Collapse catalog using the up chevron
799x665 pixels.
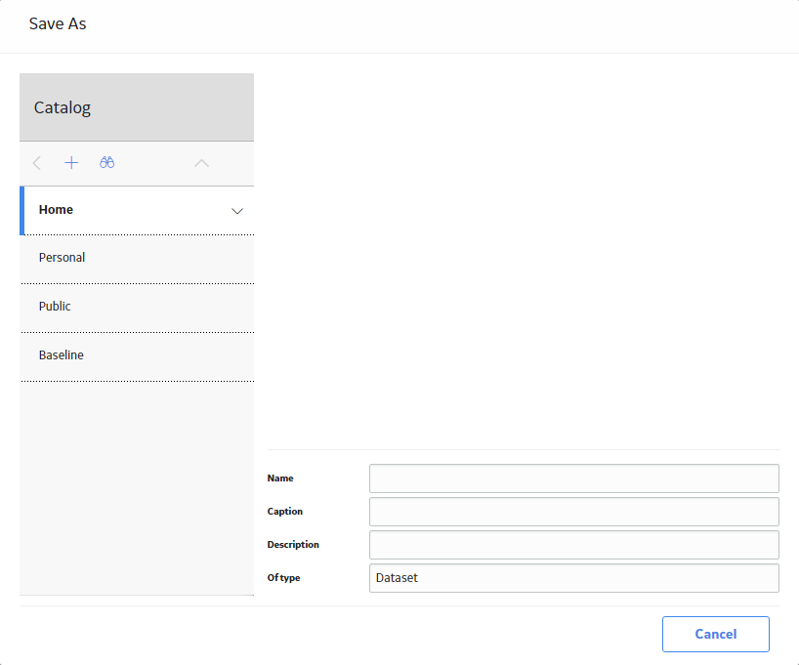coord(202,163)
